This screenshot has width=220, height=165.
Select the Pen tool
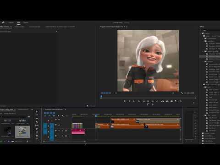point(37,129)
